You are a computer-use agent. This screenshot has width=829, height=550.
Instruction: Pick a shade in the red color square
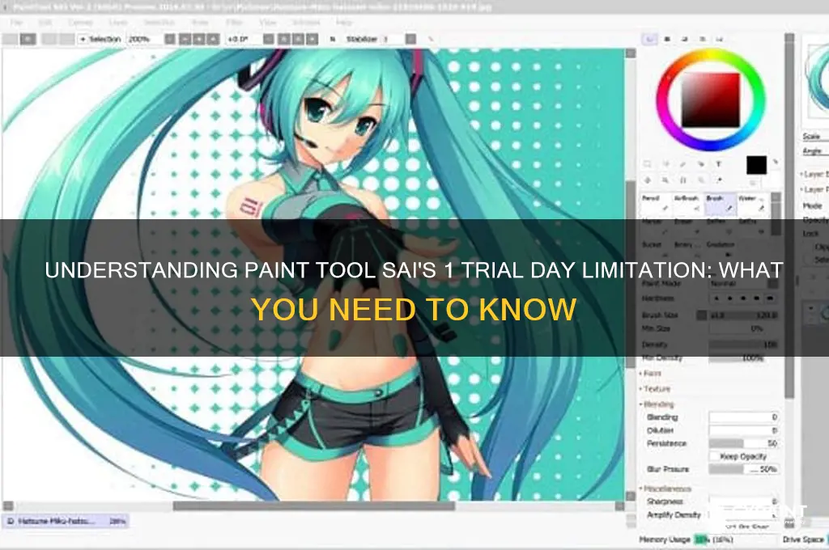711,99
